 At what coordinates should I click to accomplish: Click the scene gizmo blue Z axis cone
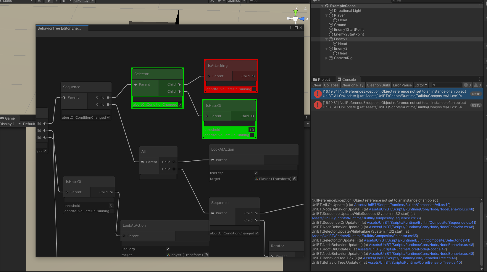(302, 19)
